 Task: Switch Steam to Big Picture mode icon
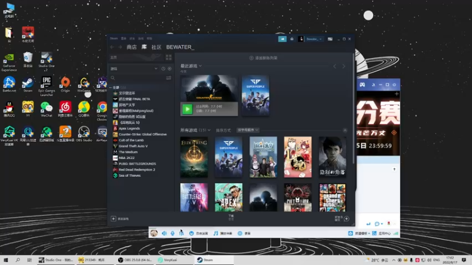[330, 39]
